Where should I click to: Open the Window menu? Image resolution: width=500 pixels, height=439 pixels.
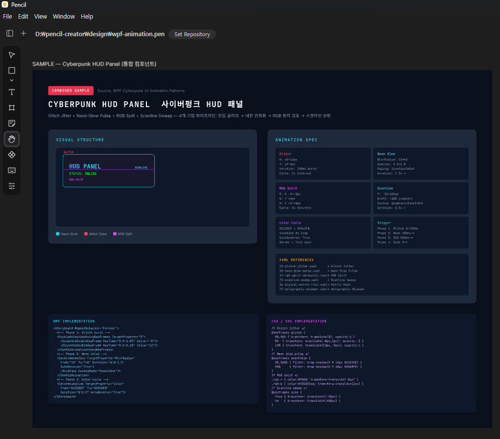pyautogui.click(x=64, y=17)
